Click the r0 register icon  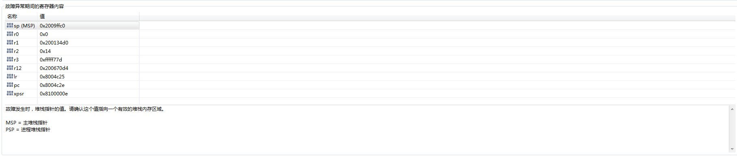coord(10,34)
